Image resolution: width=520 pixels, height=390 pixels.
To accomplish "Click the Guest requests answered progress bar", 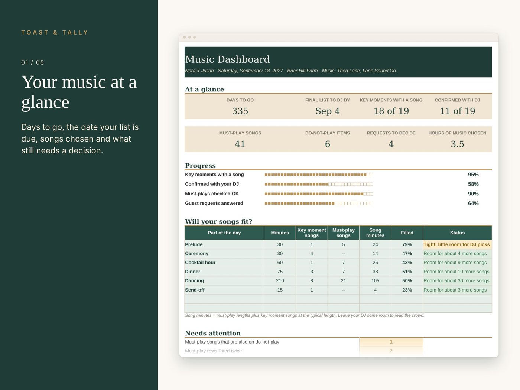I will click(319, 204).
